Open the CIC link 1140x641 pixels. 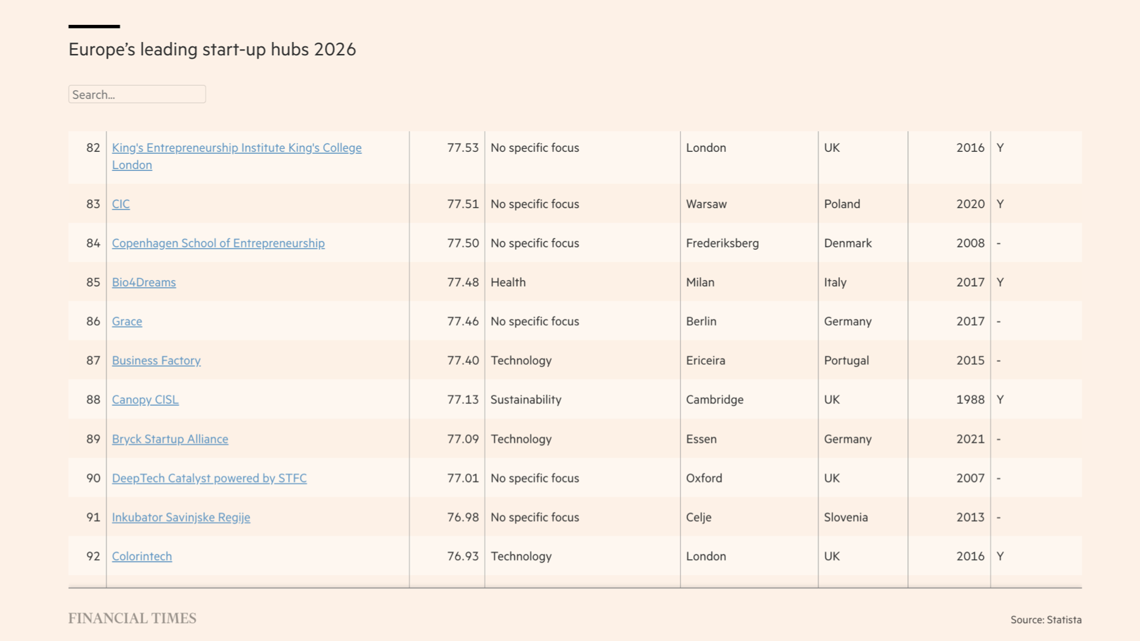pos(121,204)
